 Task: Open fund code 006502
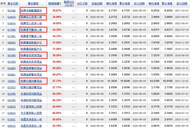click(12, 43)
